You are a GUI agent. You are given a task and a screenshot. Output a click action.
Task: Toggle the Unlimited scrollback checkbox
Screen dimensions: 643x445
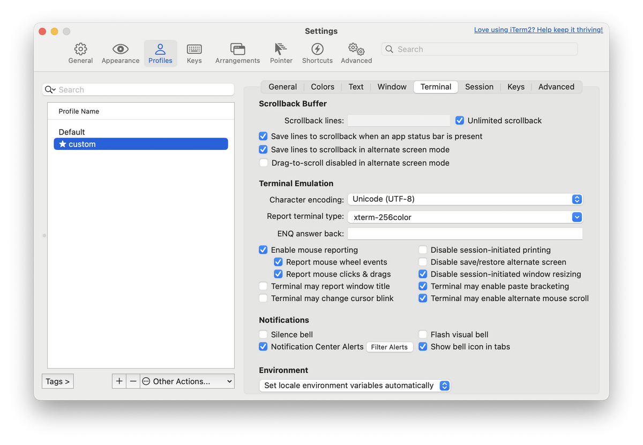[x=460, y=120]
